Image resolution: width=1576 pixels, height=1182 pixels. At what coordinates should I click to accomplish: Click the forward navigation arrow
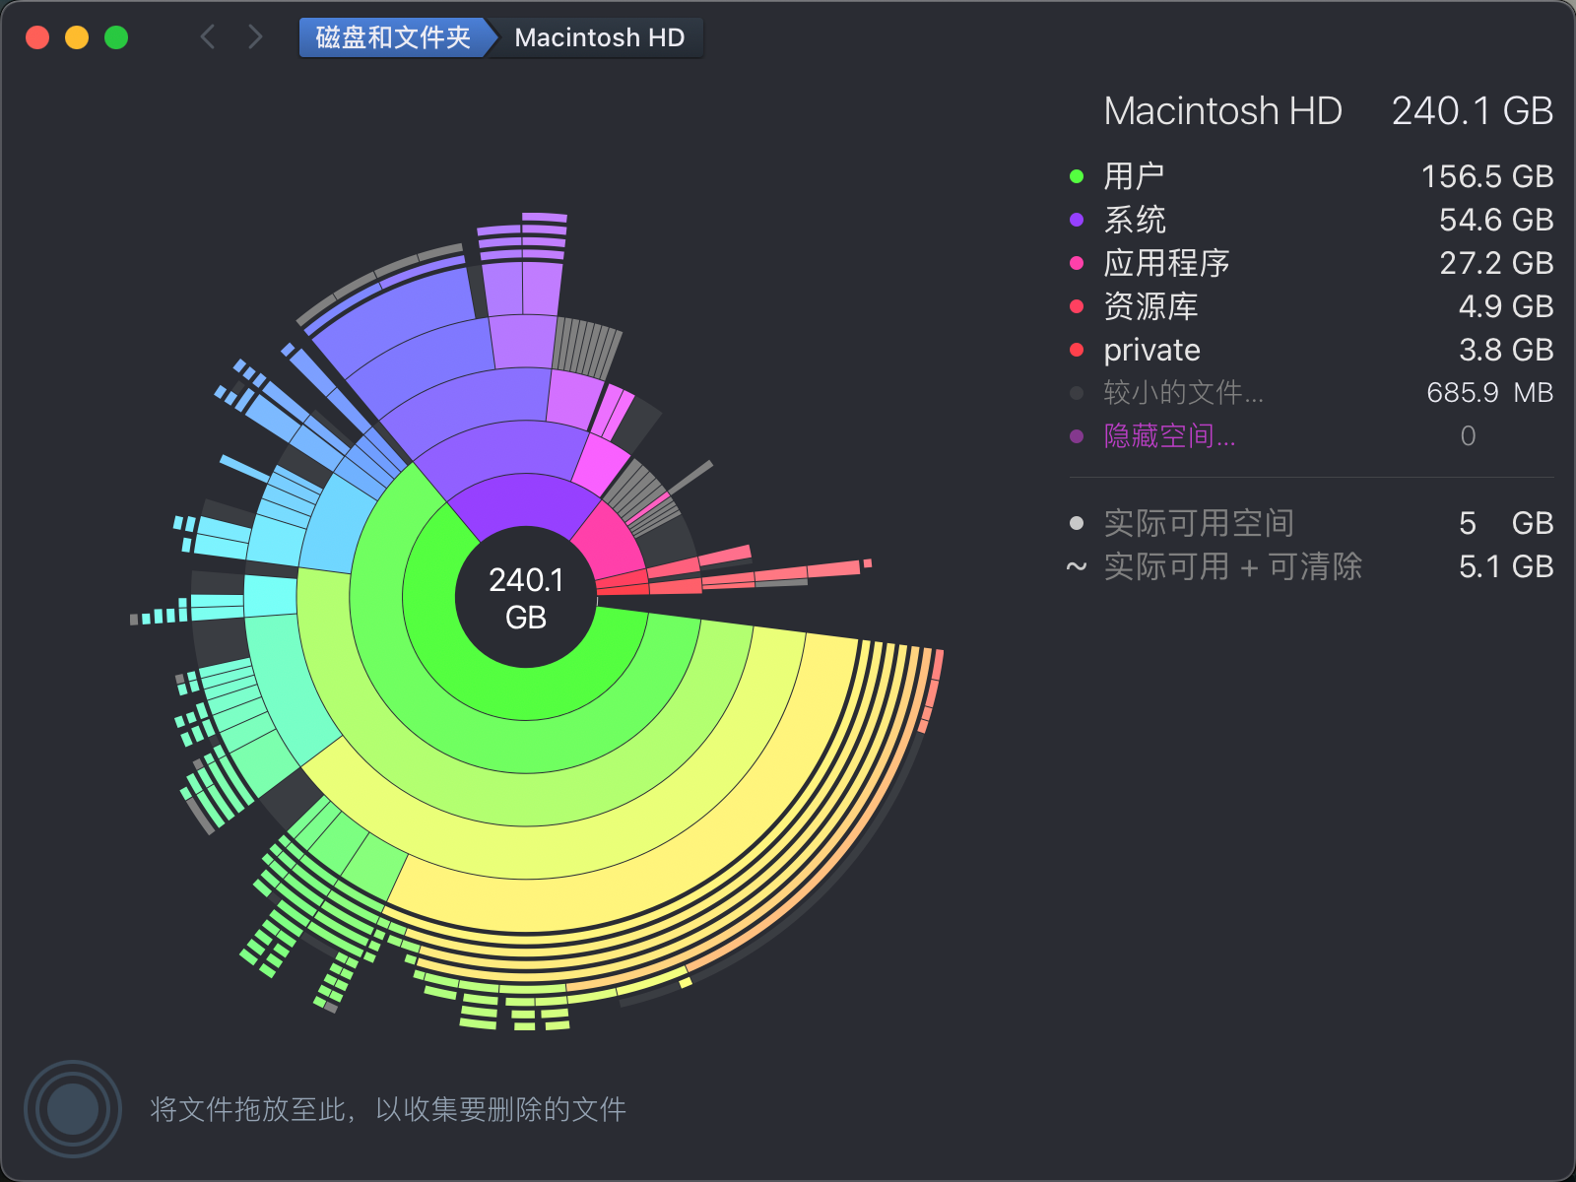point(255,37)
